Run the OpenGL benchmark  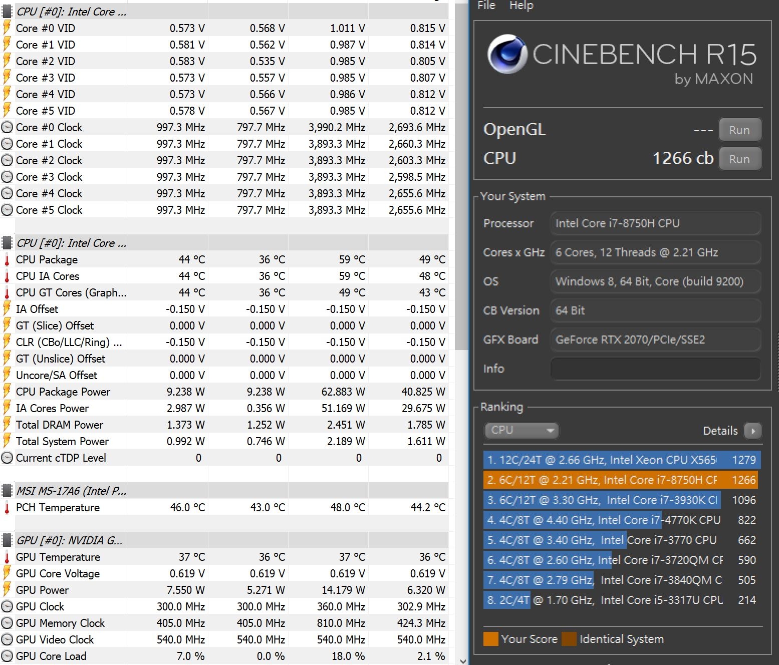tap(740, 130)
